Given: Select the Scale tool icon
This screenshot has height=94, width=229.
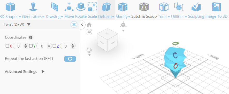Looking at the screenshot, I should coord(92,7).
